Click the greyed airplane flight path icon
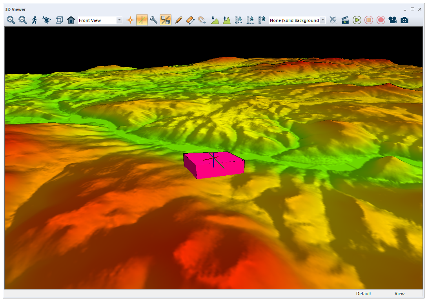Image resolution: width=428 pixels, height=300 pixels. pyautogui.click(x=333, y=20)
